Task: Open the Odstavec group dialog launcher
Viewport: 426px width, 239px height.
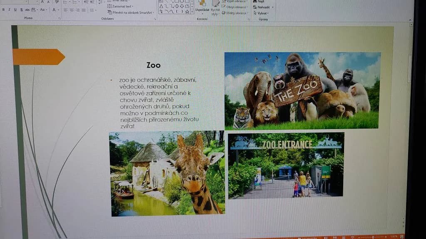Action: click(155, 19)
